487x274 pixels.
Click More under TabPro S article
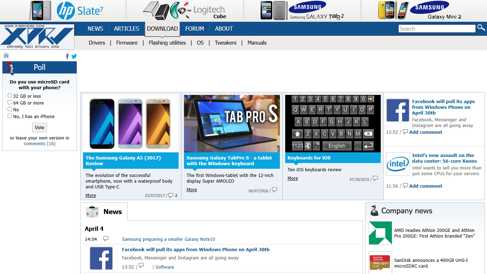pos(192,189)
